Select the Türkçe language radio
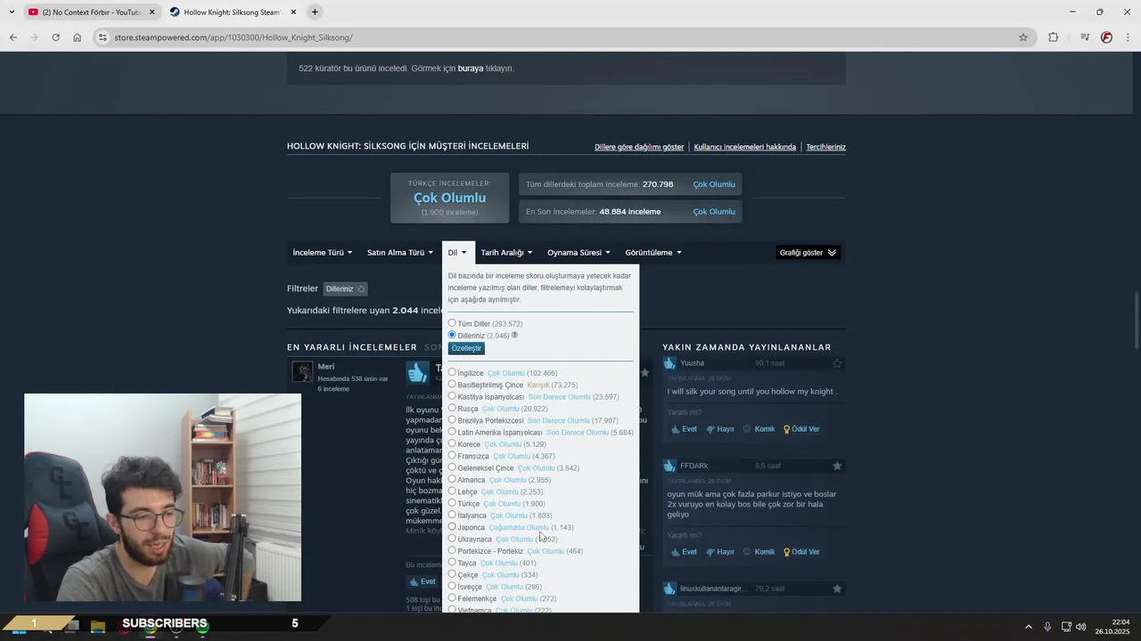 452,503
